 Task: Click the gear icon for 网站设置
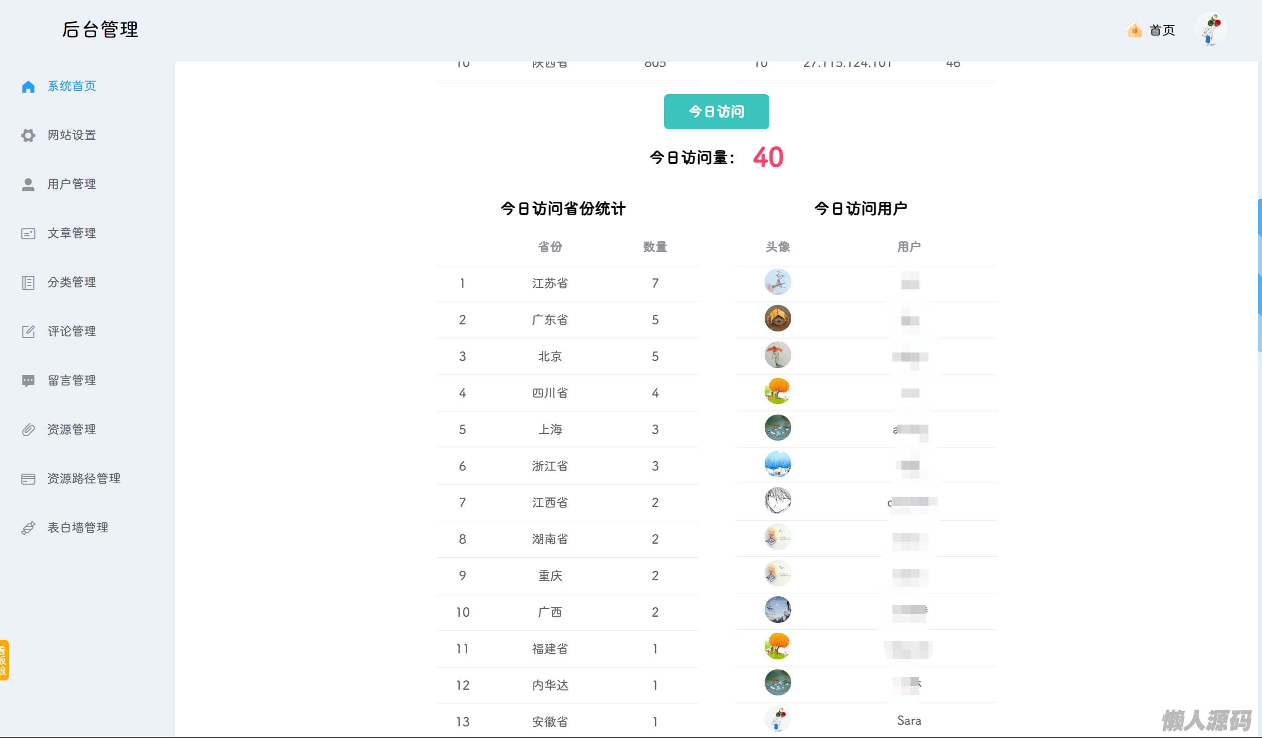(28, 135)
